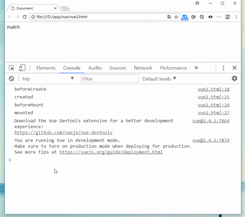Image resolution: width=245 pixels, height=217 pixels.
Task: Close the DevTools panel
Action: [x=234, y=68]
